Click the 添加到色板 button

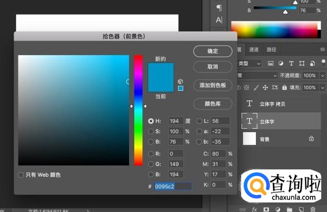213,85
